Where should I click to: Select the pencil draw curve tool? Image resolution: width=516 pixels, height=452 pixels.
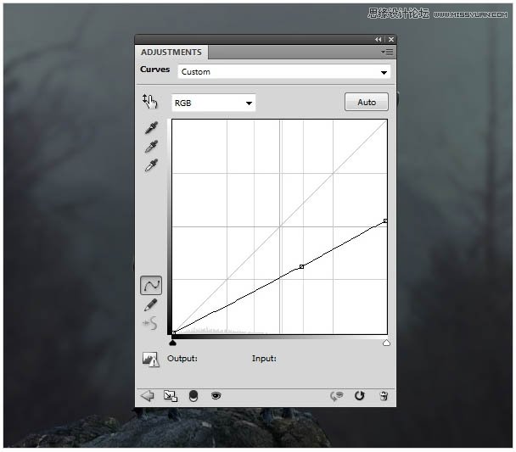pos(151,304)
